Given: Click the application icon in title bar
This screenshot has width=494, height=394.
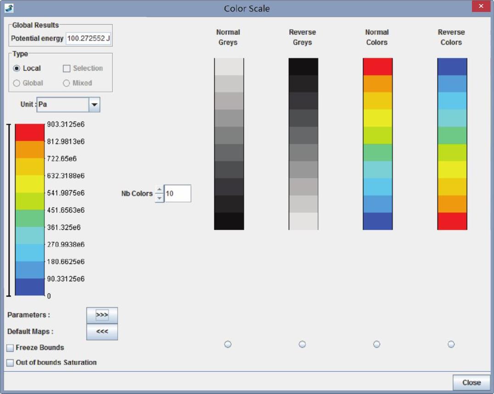Looking at the screenshot, I should tap(9, 8).
